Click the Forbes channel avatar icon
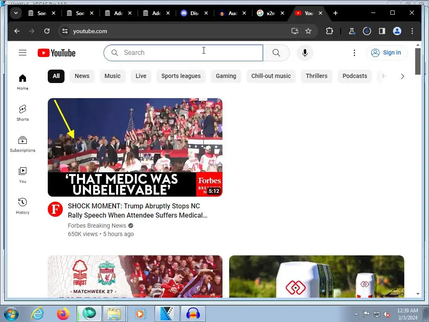Screen dimensions: 429x322 tap(55, 209)
